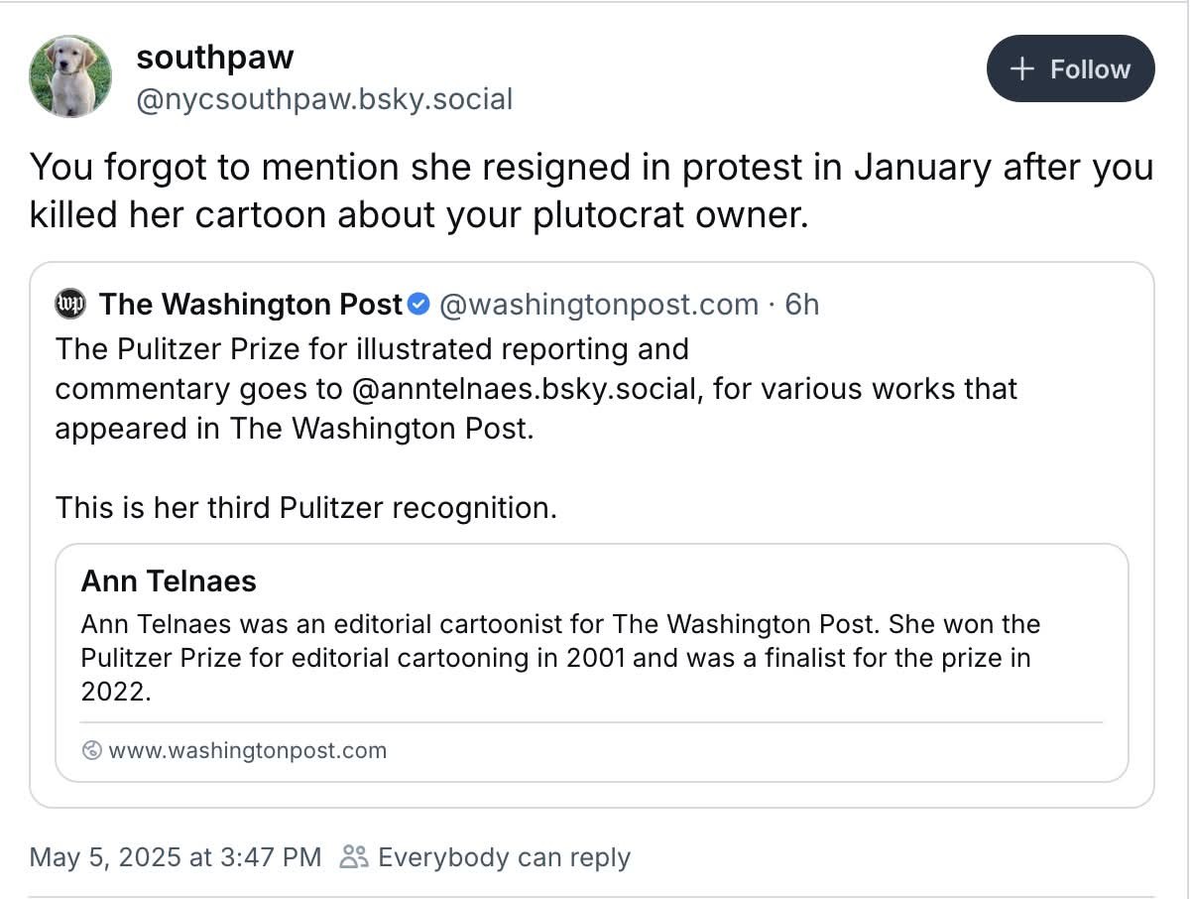
Task: Select the Everybody can reply label
Action: pyautogui.click(x=504, y=856)
